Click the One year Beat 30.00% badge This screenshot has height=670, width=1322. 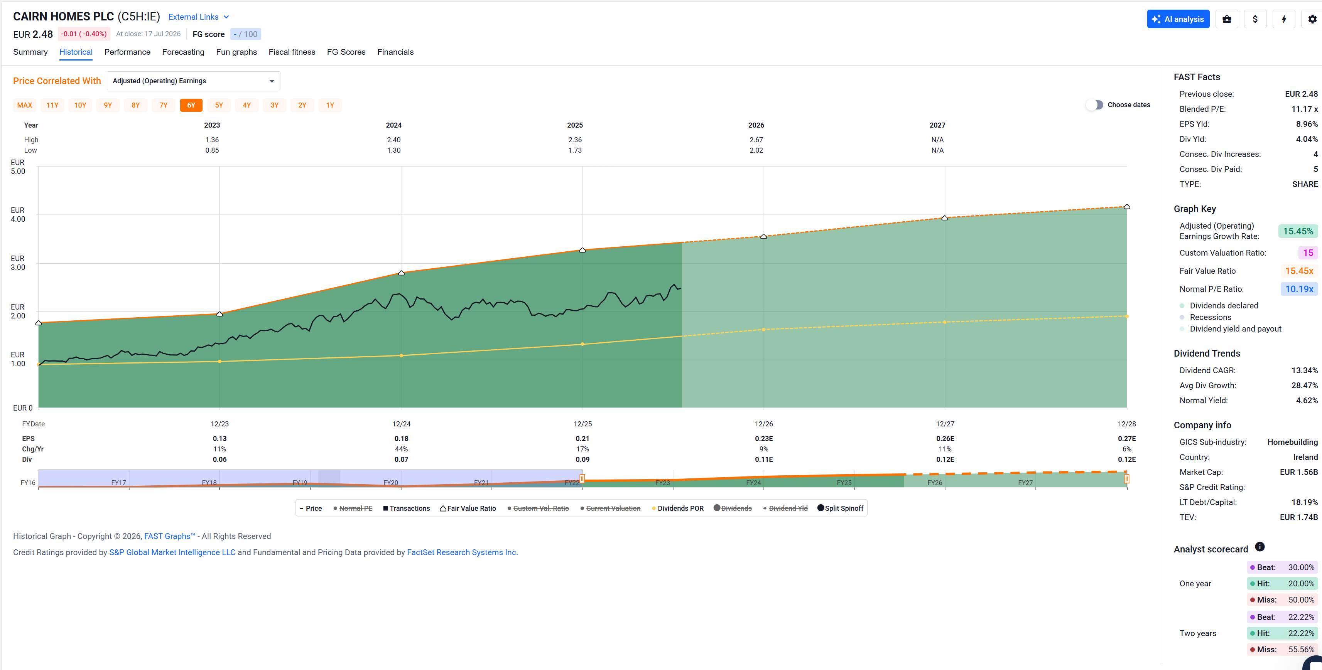(1282, 567)
